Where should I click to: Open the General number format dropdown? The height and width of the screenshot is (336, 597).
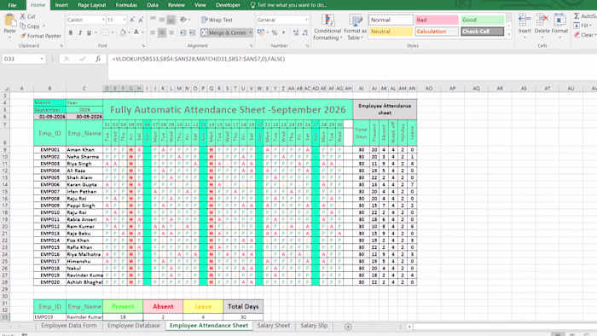(x=306, y=20)
